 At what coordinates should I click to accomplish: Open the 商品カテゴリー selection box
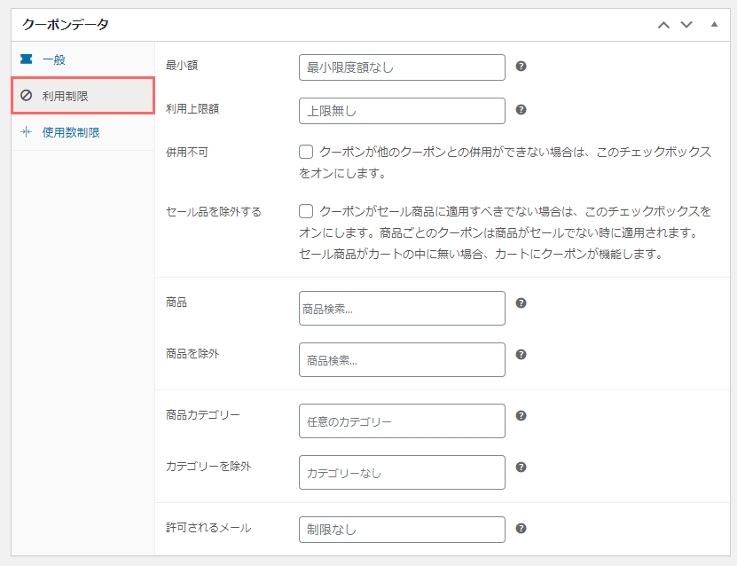click(402, 421)
